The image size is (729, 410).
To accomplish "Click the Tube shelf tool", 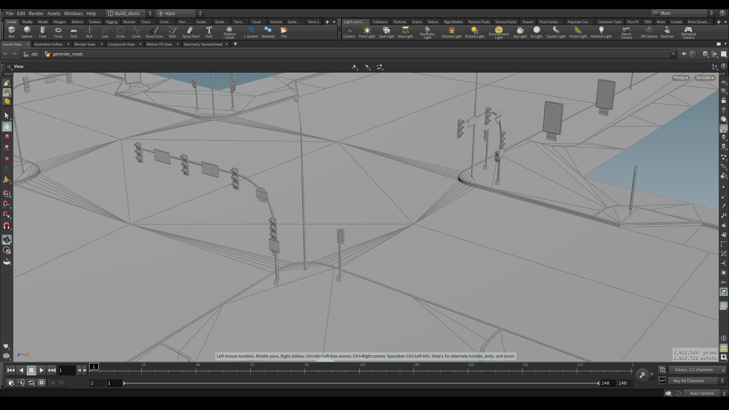I will [43, 32].
